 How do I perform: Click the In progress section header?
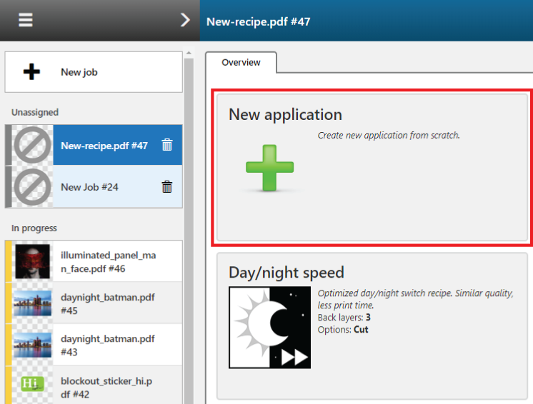coord(34,228)
